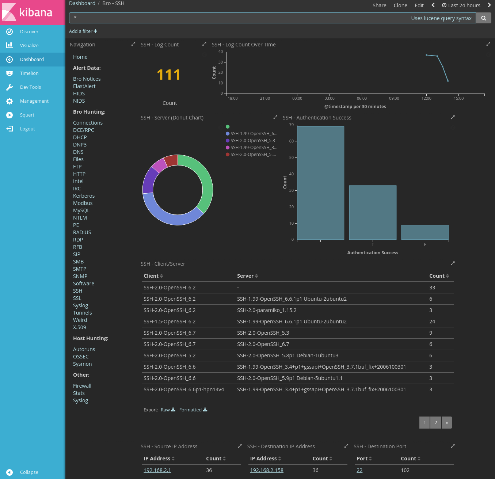The image size is (495, 479).
Task: Open the Share menu
Action: tap(380, 5)
